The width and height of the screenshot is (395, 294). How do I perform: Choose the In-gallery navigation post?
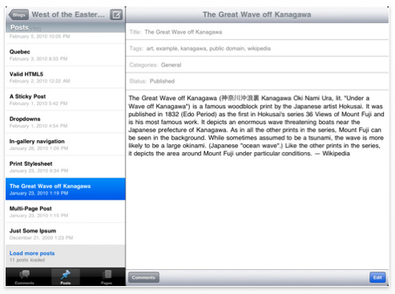click(x=66, y=144)
